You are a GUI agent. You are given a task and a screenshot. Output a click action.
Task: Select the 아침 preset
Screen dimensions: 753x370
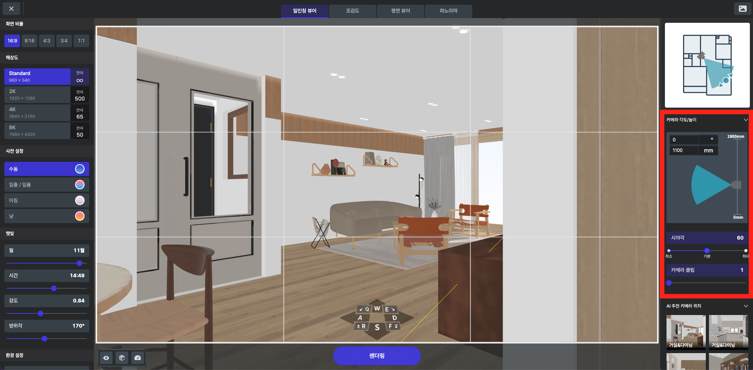47,200
